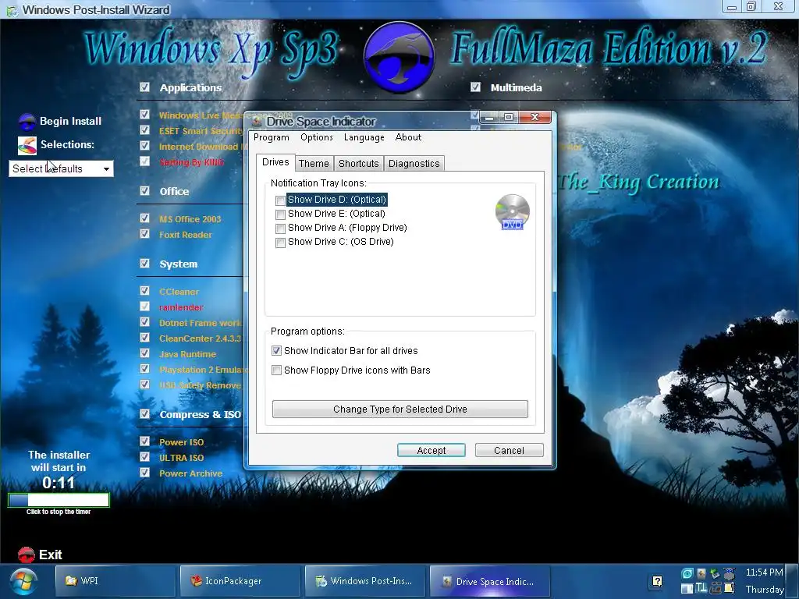Click the USB Safely Remove entry text
799x599 pixels.
200,385
